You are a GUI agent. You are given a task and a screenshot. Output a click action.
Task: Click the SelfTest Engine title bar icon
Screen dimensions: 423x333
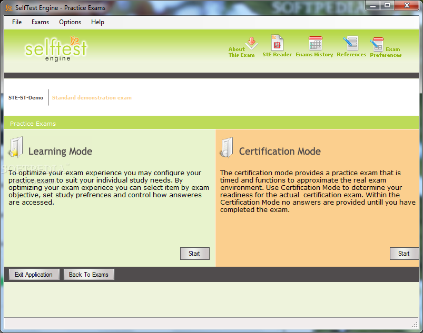[x=8, y=8]
